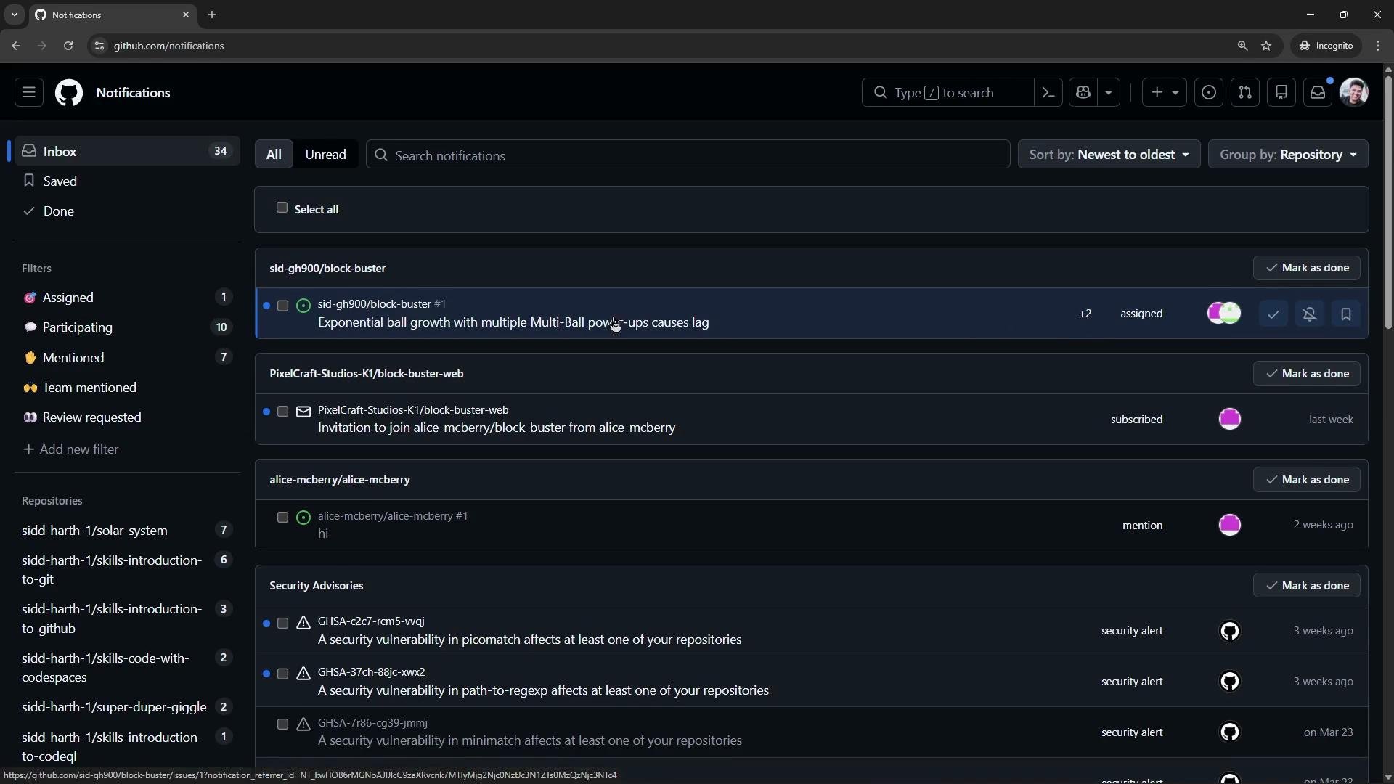
Task: Switch to the Unread notifications tab
Action: (x=325, y=155)
